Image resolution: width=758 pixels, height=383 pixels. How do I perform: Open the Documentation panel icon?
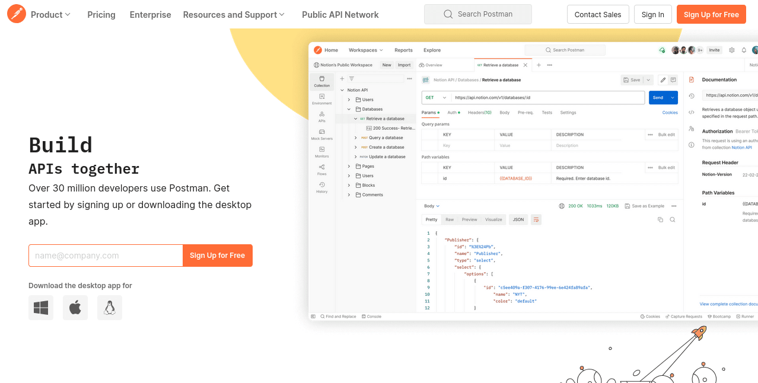(692, 79)
